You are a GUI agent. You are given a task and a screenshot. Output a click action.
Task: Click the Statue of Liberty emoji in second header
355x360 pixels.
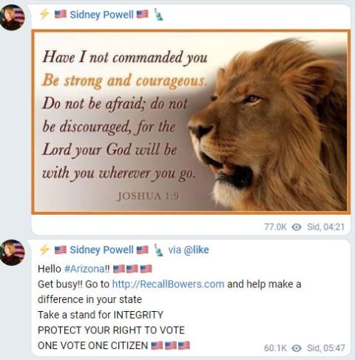click(158, 250)
